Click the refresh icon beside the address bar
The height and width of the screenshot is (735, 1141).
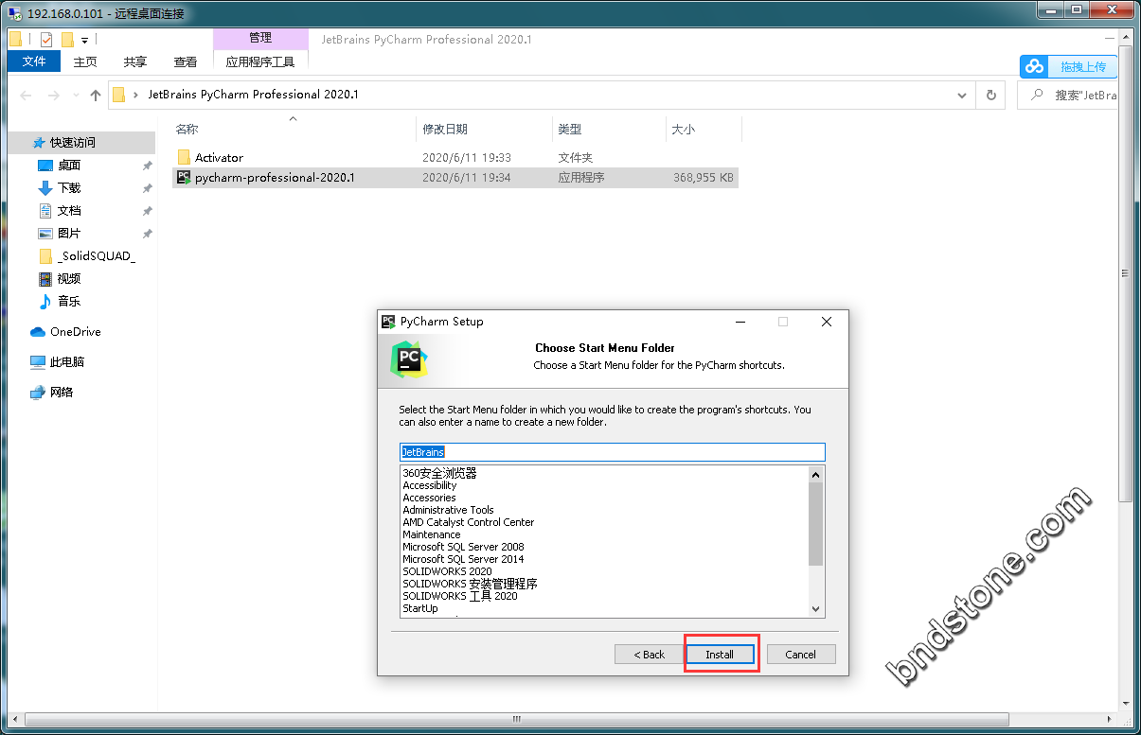(991, 95)
